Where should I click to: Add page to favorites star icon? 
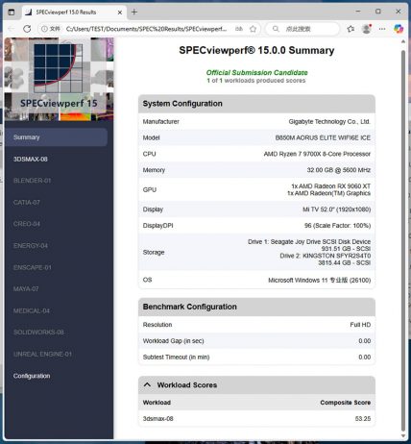pos(253,29)
